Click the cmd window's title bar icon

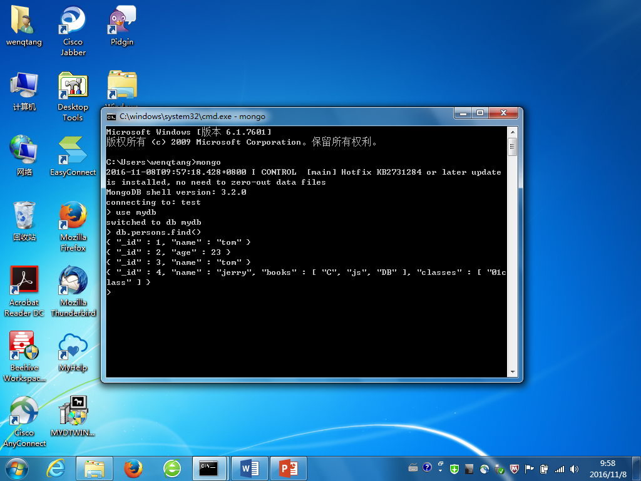pos(111,116)
